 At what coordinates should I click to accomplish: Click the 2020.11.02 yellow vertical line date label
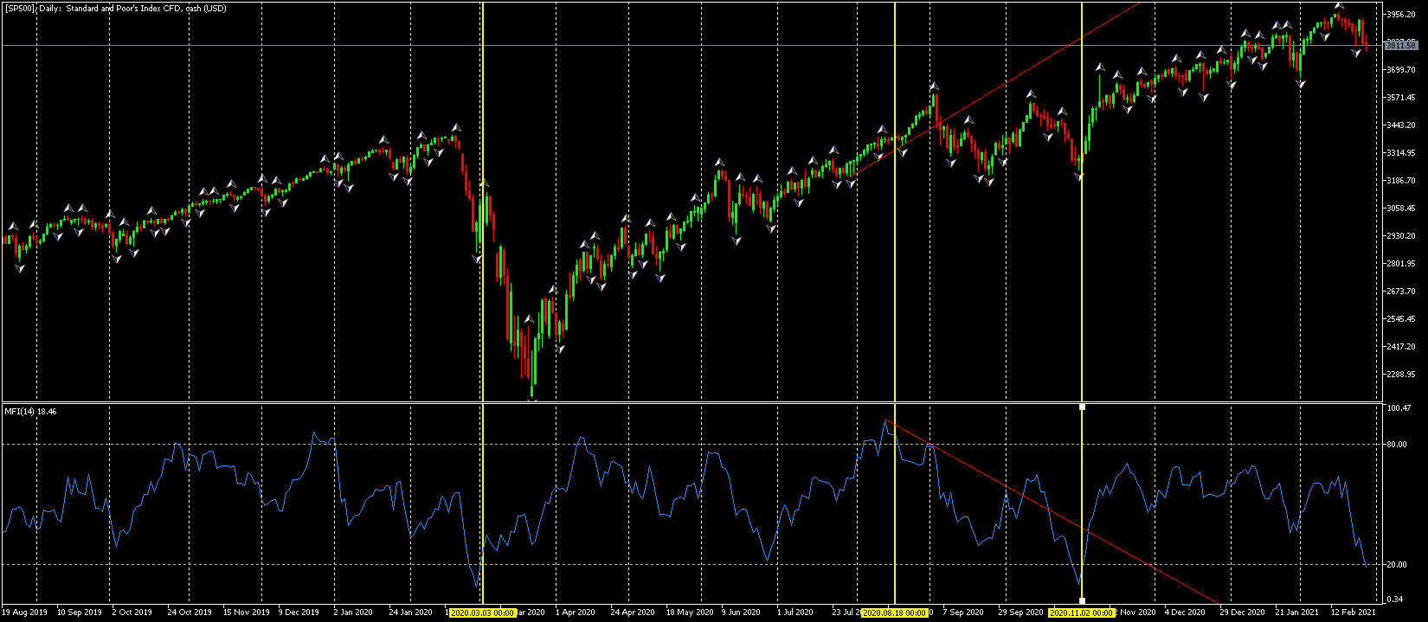pyautogui.click(x=1082, y=612)
